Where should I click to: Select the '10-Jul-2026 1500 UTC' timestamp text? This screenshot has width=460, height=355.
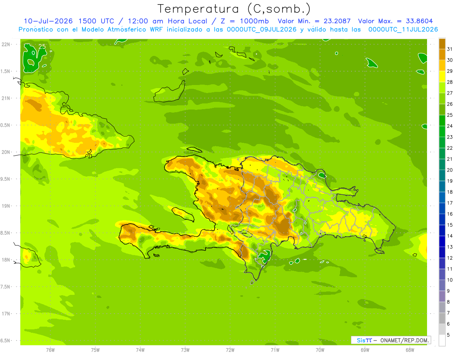(69, 21)
